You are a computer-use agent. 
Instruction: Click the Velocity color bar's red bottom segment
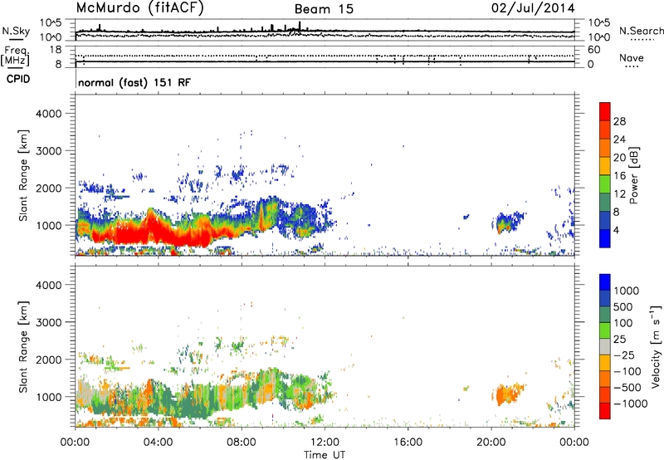(x=605, y=411)
